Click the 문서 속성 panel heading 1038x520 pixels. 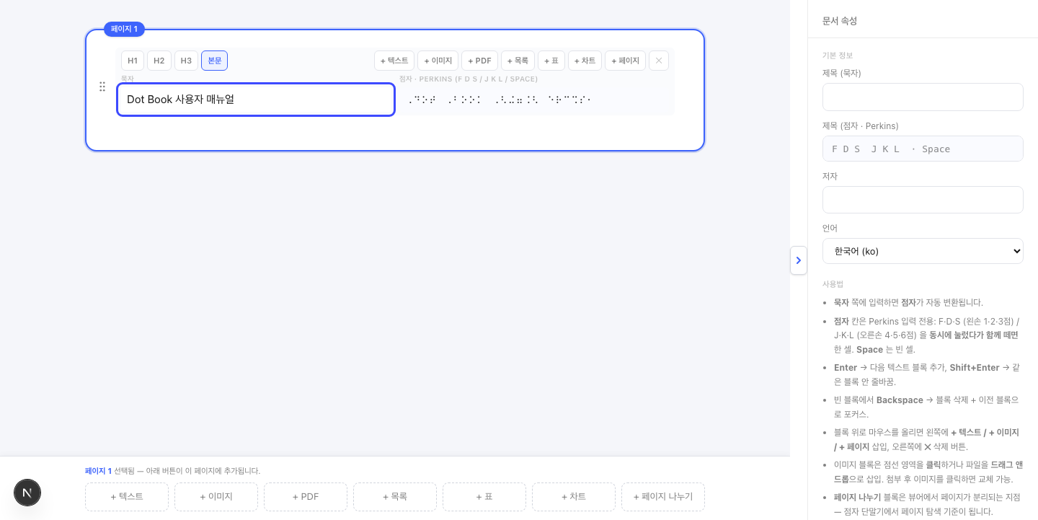pos(840,21)
